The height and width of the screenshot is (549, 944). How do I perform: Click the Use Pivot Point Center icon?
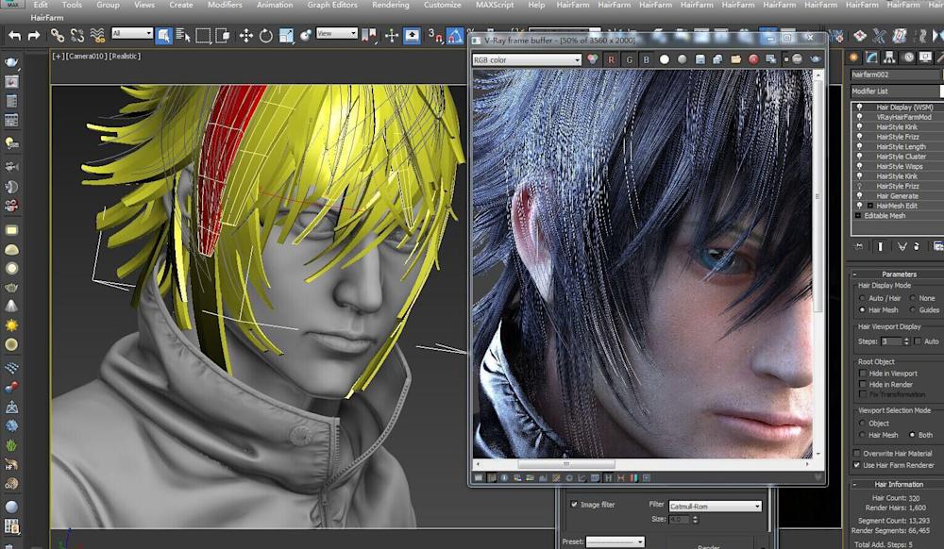pyautogui.click(x=368, y=36)
